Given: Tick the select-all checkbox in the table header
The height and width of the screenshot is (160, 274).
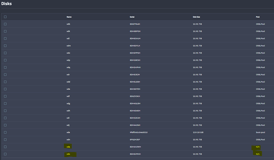Looking at the screenshot, I should [5, 17].
